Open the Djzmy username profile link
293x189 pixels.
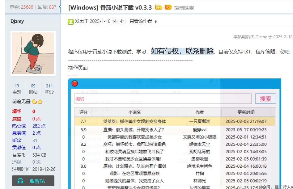17,21
